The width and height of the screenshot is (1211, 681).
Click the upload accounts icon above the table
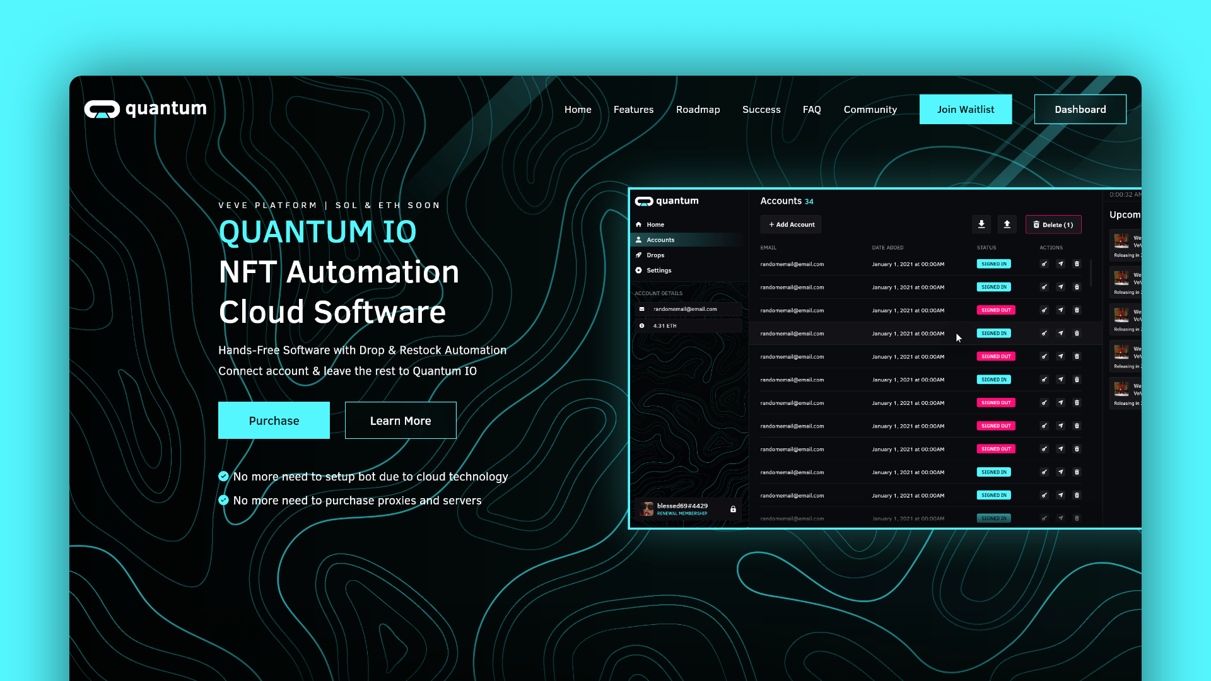pyautogui.click(x=1007, y=224)
